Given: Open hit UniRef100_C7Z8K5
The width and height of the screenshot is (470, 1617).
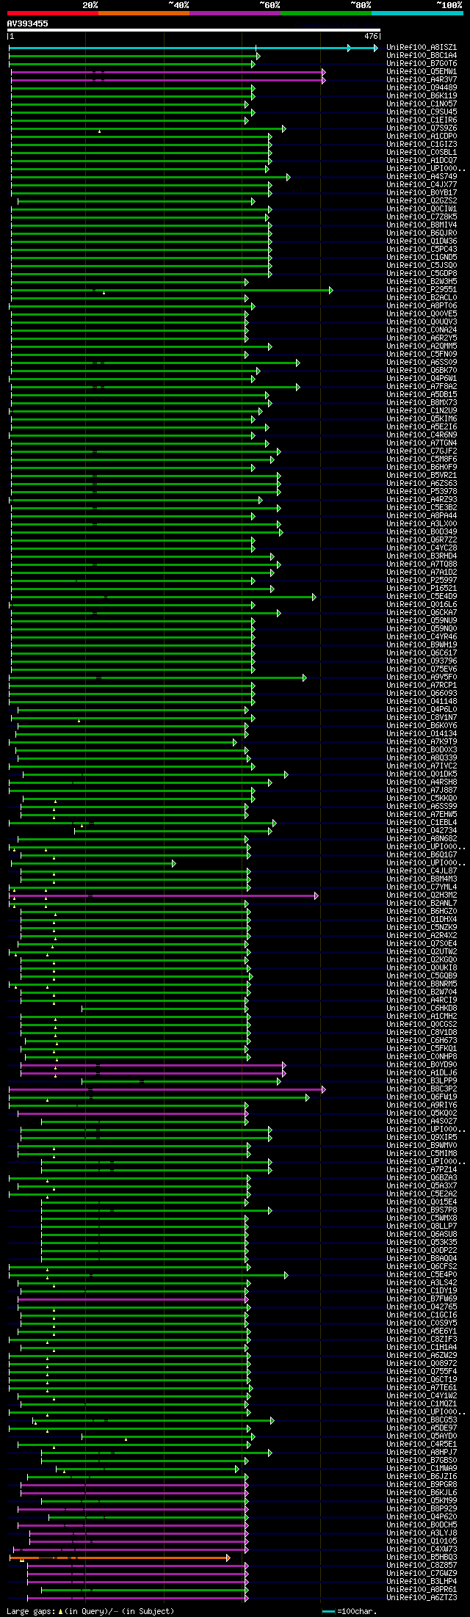Looking at the screenshot, I should pos(422,217).
